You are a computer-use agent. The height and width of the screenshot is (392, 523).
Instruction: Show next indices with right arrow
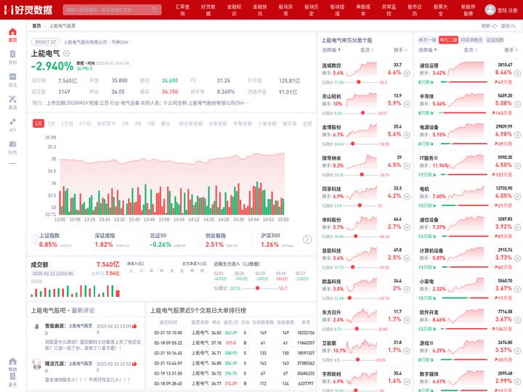coord(307,240)
